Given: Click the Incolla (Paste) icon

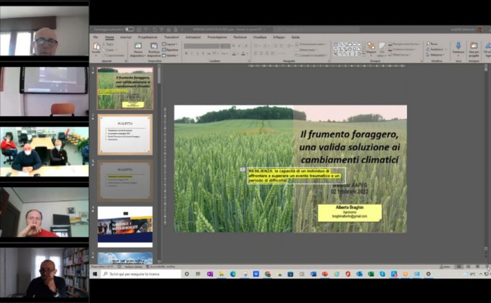Looking at the screenshot, I should 96,47.
